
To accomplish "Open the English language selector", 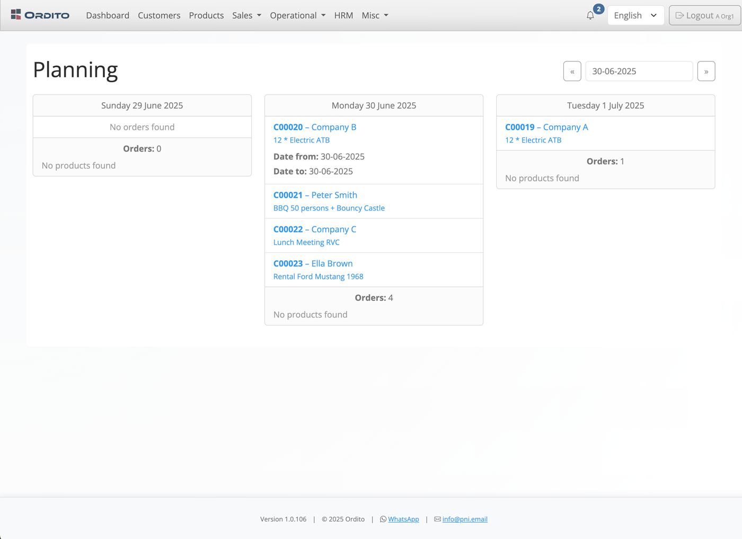I will [635, 15].
